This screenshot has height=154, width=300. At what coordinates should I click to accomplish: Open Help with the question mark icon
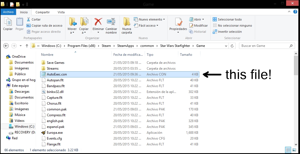click(x=295, y=12)
